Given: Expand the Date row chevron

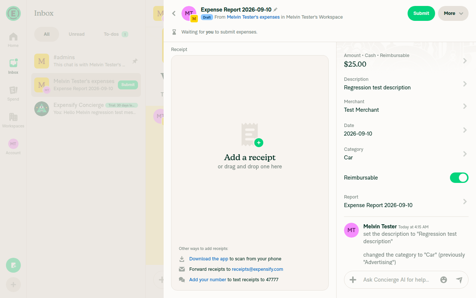Looking at the screenshot, I should (x=465, y=130).
